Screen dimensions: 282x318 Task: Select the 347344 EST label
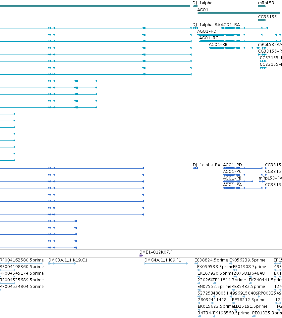point(205,313)
